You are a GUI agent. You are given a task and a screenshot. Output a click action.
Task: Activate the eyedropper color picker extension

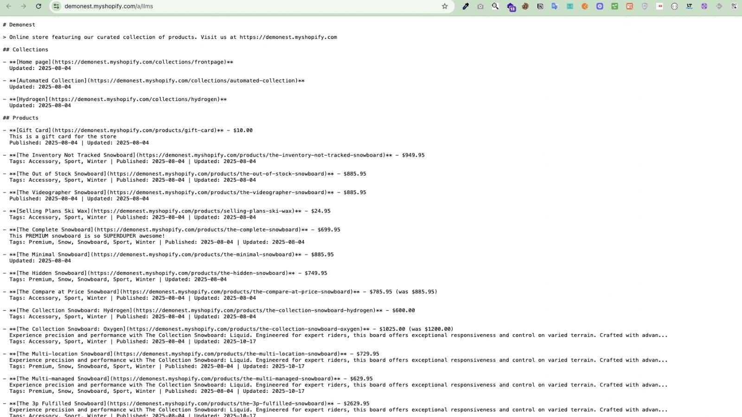click(x=466, y=6)
